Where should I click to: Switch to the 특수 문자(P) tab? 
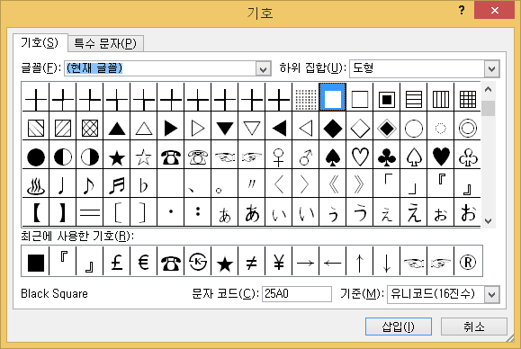tap(105, 43)
